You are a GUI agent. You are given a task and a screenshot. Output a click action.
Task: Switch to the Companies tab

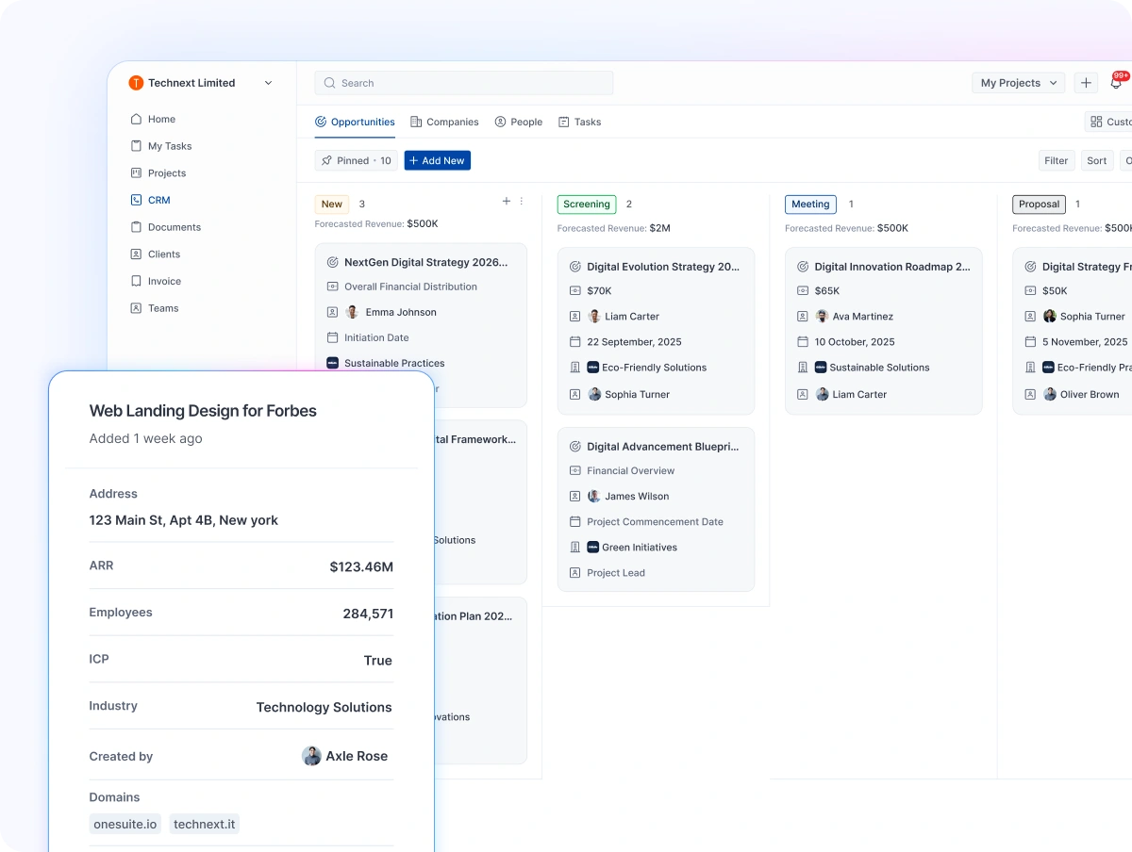(444, 122)
